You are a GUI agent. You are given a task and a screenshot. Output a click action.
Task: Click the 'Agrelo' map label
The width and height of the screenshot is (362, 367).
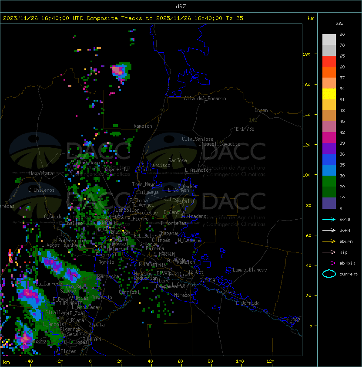[106, 262]
